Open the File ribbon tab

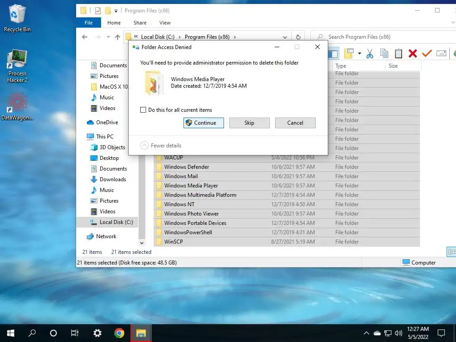tap(89, 23)
